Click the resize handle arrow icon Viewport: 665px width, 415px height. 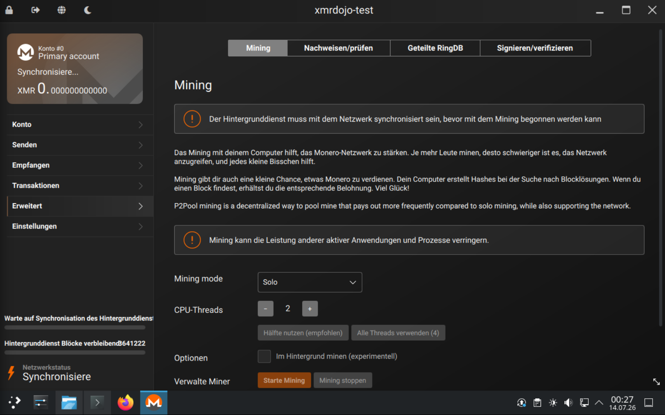pos(656,382)
